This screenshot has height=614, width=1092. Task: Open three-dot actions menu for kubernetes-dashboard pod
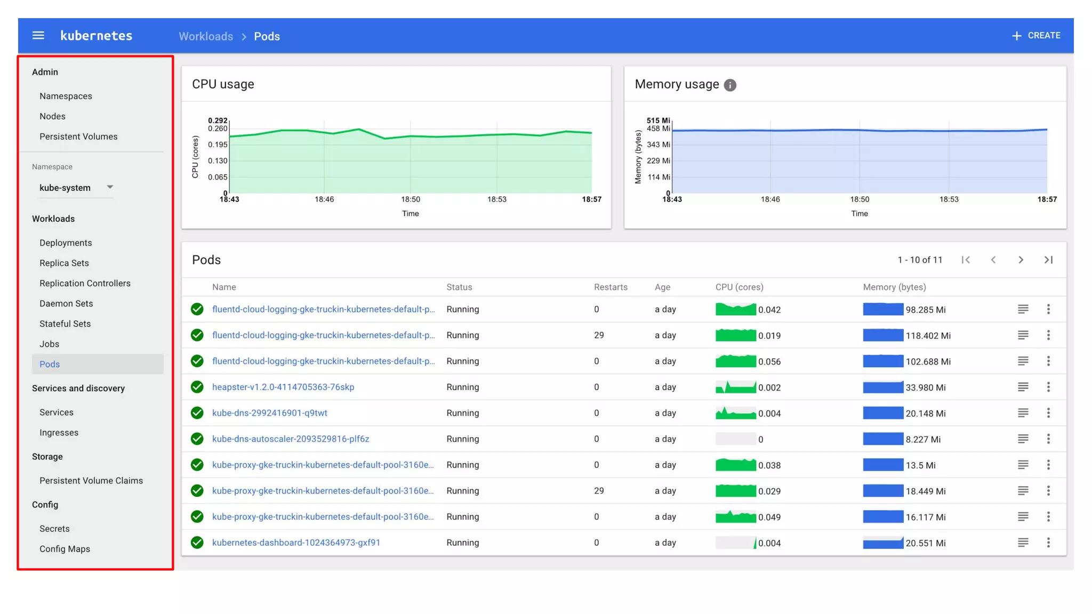click(x=1048, y=543)
